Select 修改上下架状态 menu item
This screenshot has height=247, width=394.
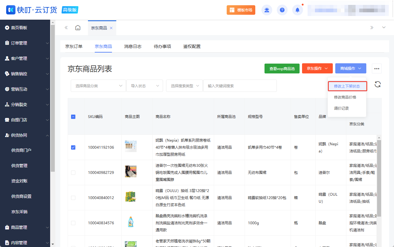point(347,86)
